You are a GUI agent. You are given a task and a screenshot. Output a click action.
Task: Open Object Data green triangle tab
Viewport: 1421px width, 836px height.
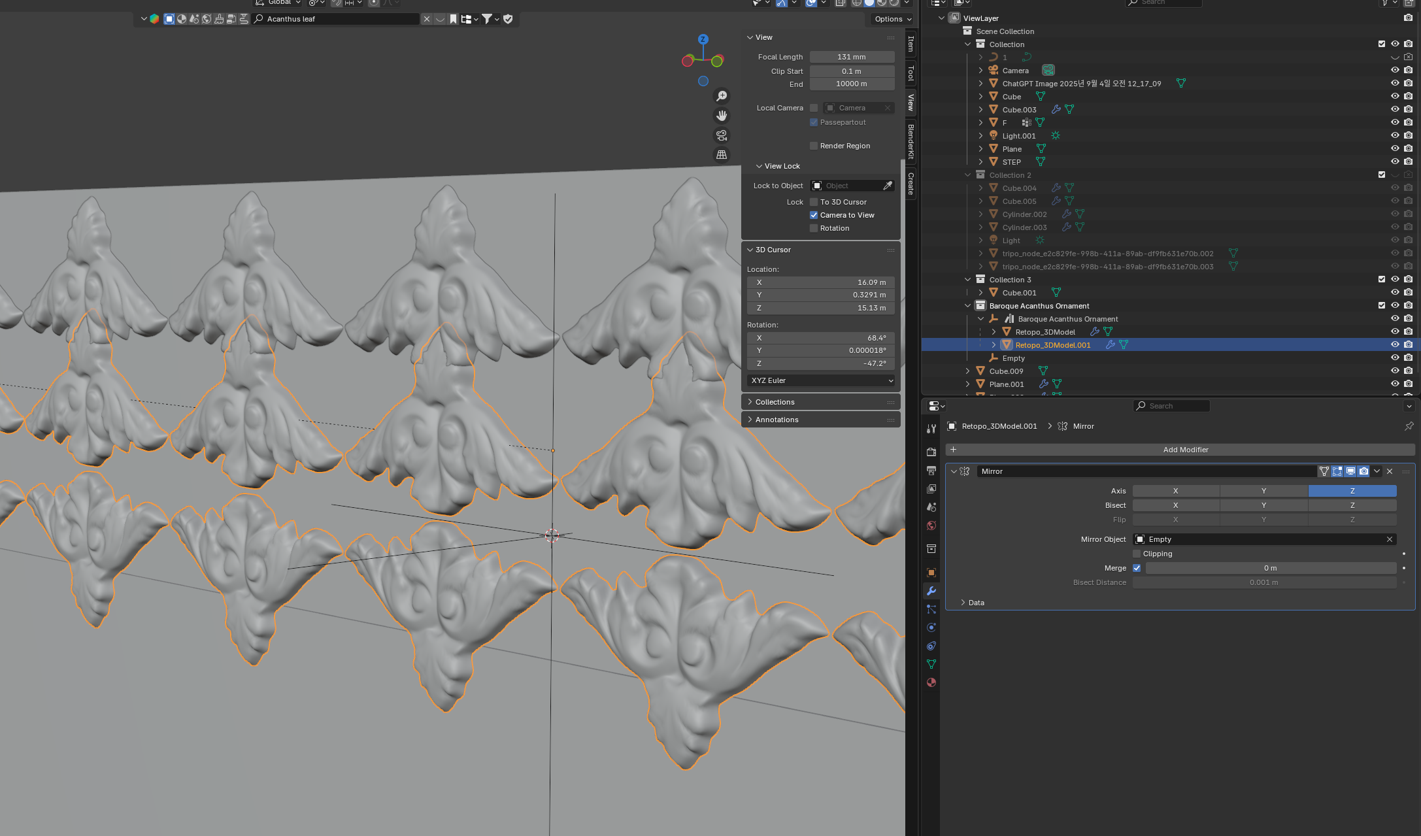[931, 664]
